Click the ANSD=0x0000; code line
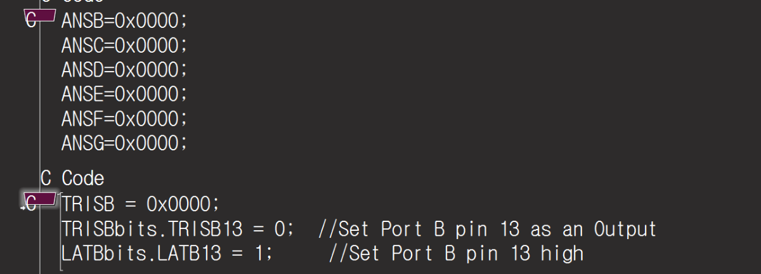761x274 pixels. 125,70
